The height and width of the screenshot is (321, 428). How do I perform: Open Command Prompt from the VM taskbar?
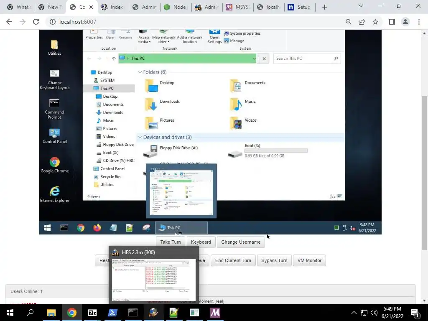tap(64, 228)
